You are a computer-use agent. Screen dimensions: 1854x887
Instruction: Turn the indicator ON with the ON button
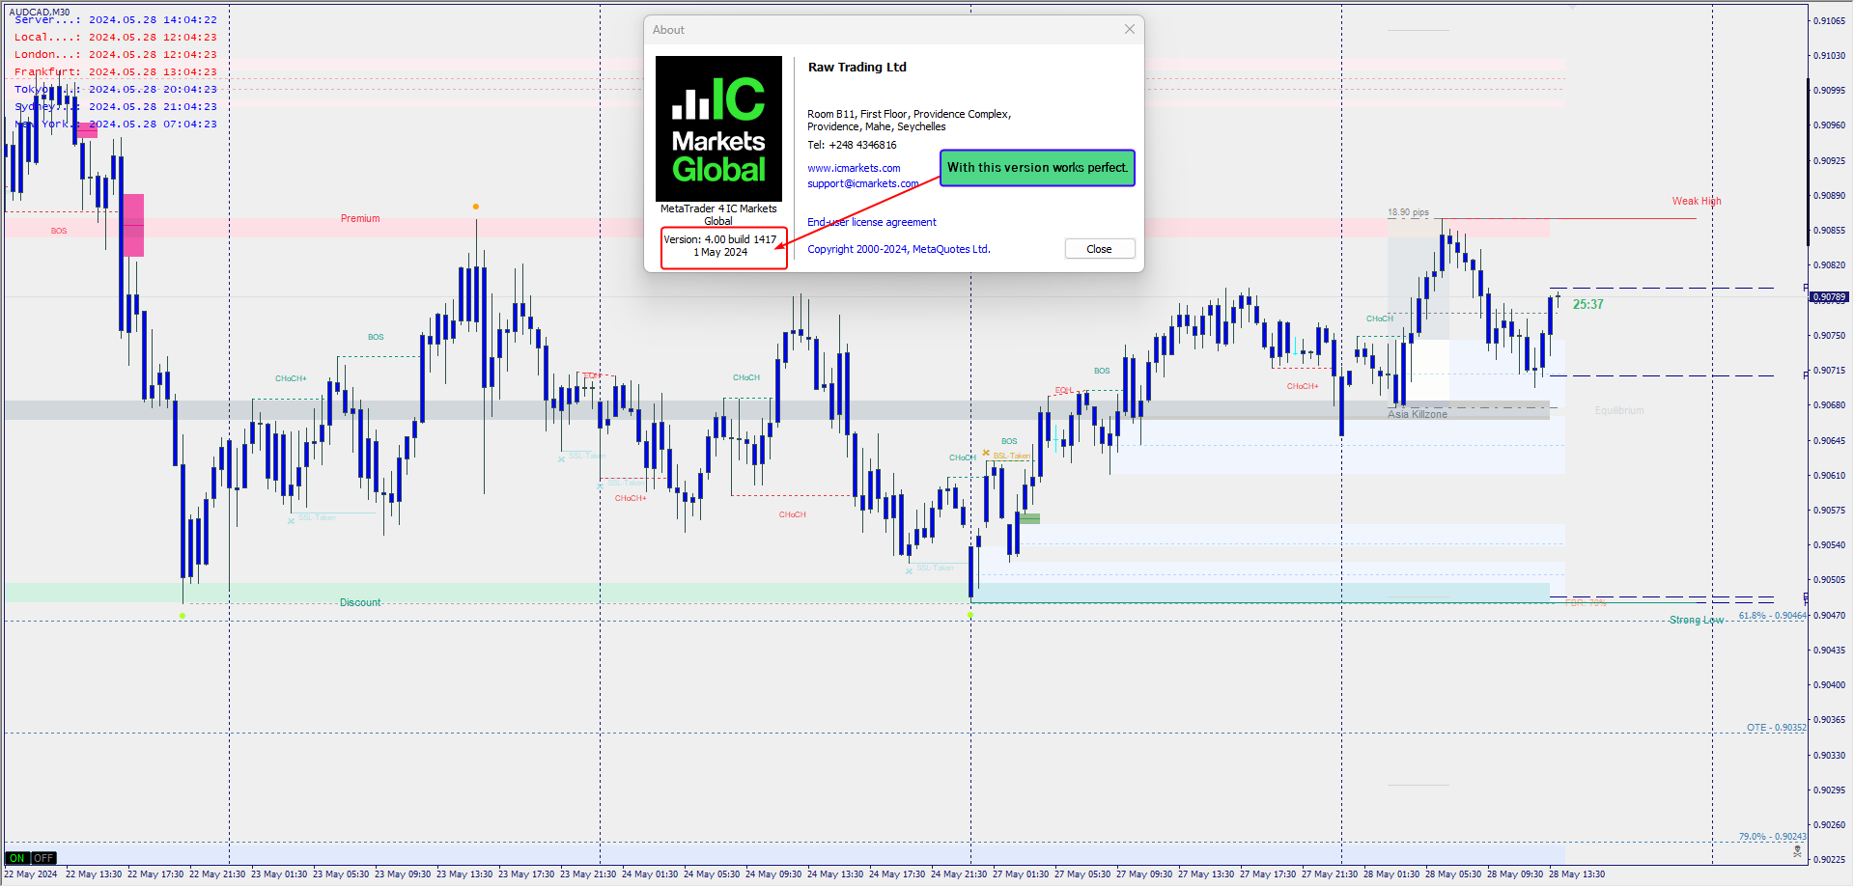[17, 858]
